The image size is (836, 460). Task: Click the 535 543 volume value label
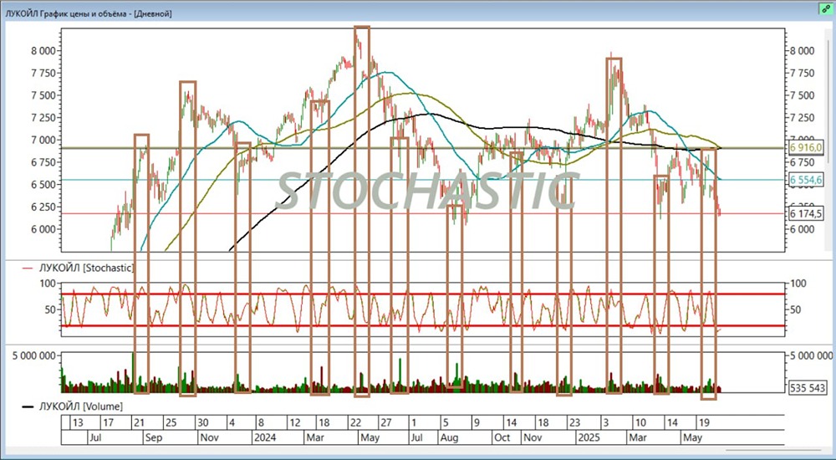(808, 387)
